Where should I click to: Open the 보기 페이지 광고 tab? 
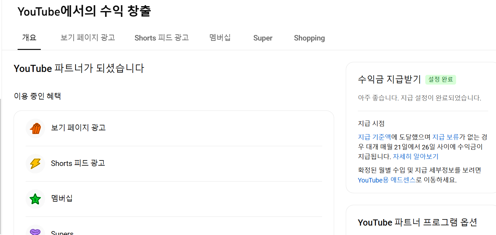[88, 38]
